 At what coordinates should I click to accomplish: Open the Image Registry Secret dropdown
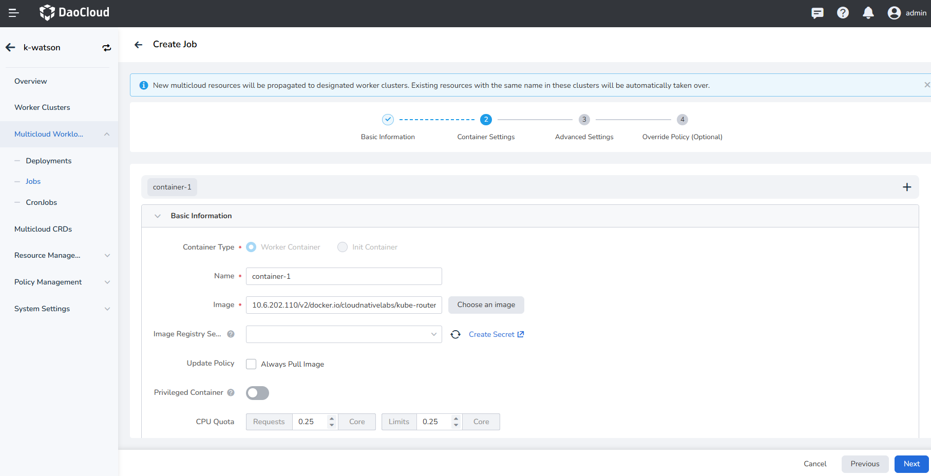[344, 334]
